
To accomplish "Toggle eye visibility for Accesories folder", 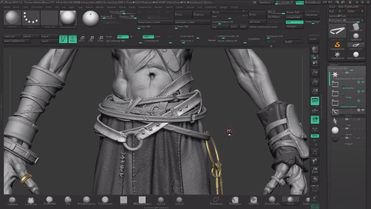I will [363, 82].
